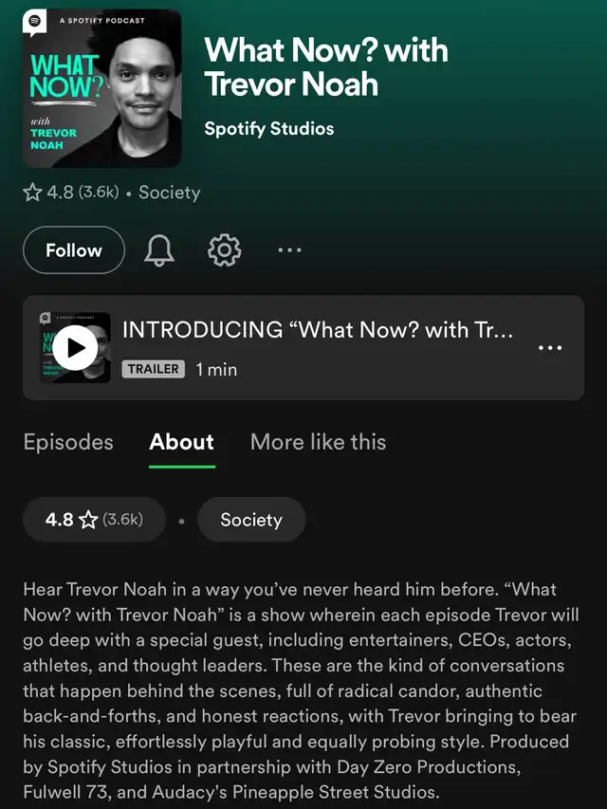Open the INTRODUCING trailer episode title
This screenshot has width=607, height=809.
coord(318,330)
